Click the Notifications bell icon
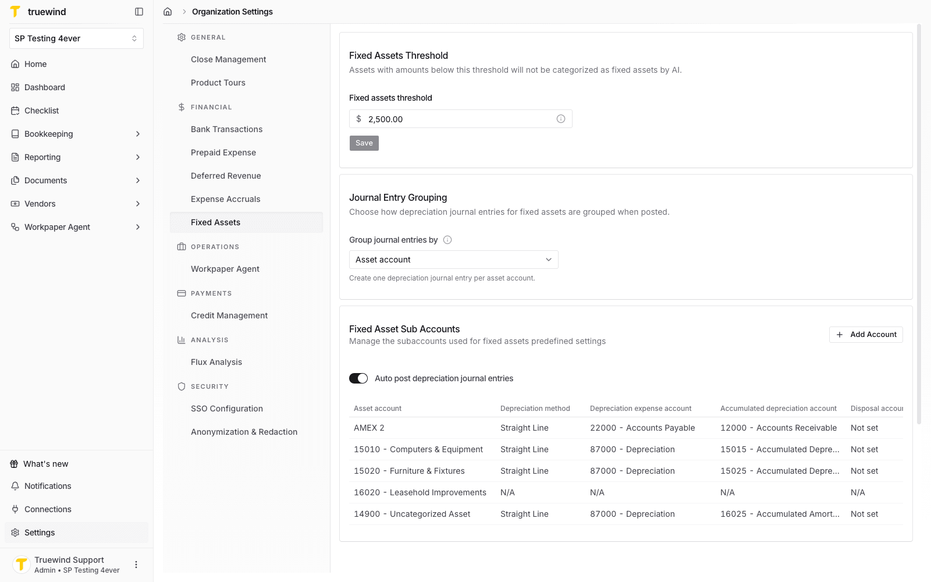The width and height of the screenshot is (931, 582). pos(15,486)
